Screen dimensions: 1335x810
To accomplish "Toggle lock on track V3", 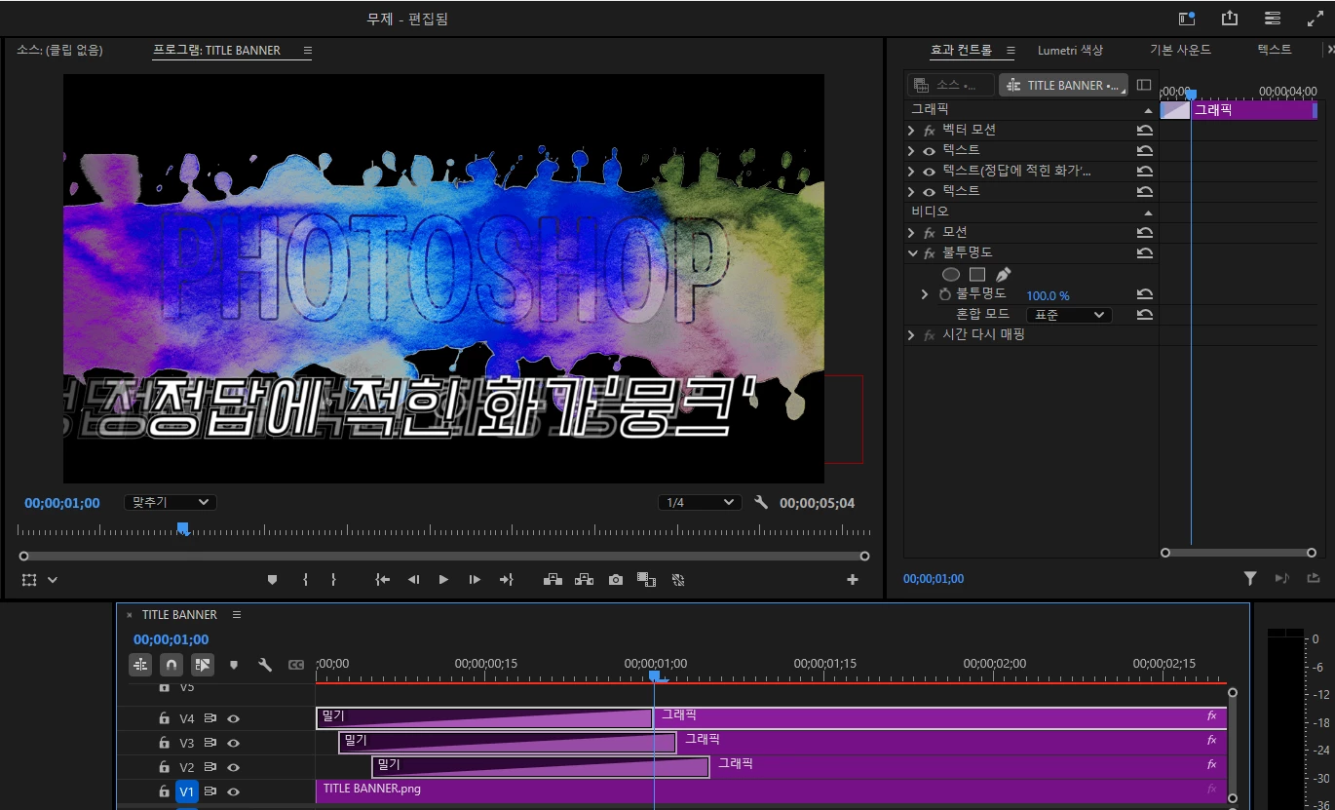I will click(x=164, y=743).
